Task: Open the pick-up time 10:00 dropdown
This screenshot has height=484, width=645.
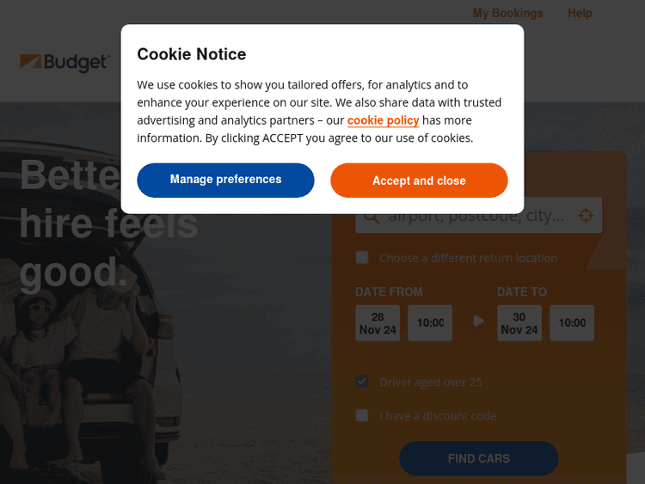Action: pyautogui.click(x=430, y=323)
